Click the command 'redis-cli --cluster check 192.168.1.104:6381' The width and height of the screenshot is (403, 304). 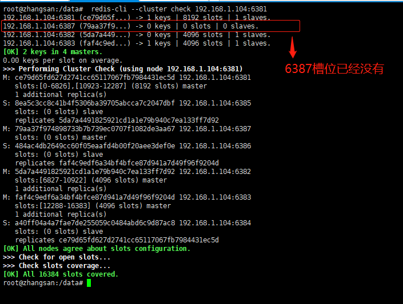click(179, 9)
